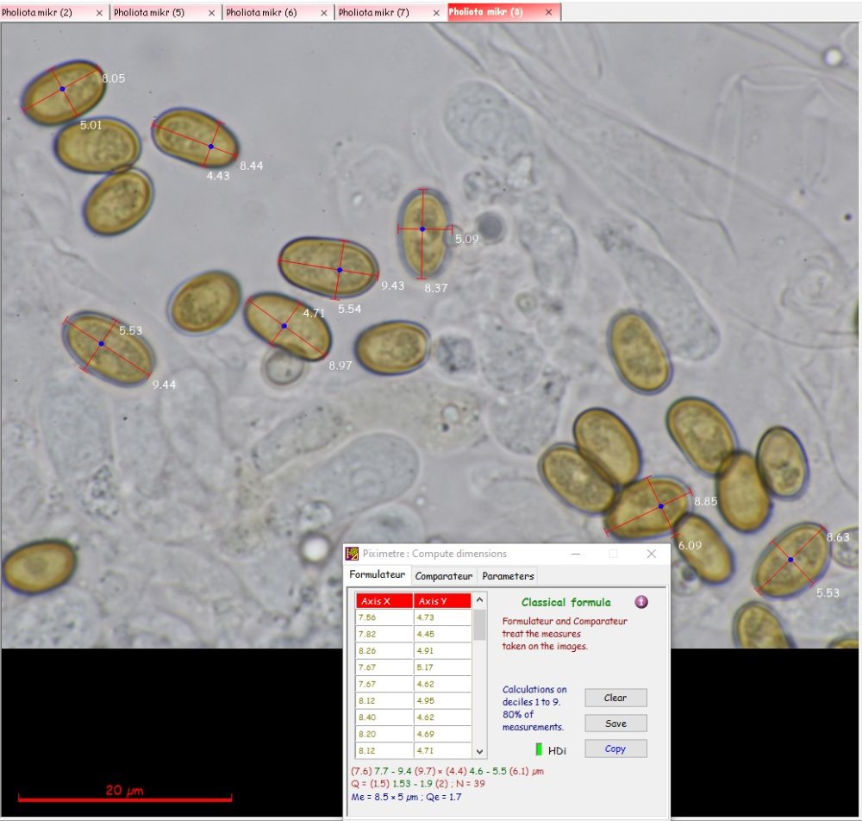Click the purple info icon beside Classical formula
Viewport: 862px width, 821px height.
point(641,602)
